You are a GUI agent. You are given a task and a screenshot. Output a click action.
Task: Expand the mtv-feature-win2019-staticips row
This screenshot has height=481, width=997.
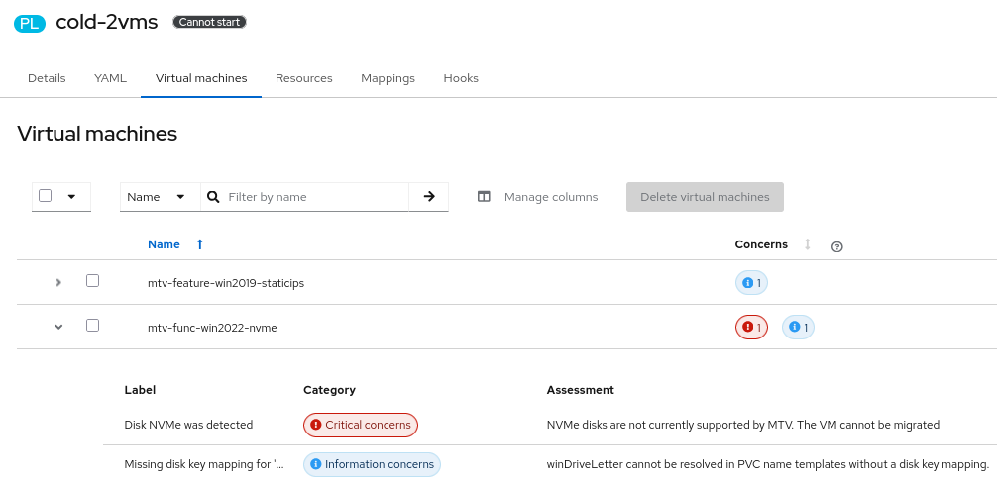(x=58, y=283)
